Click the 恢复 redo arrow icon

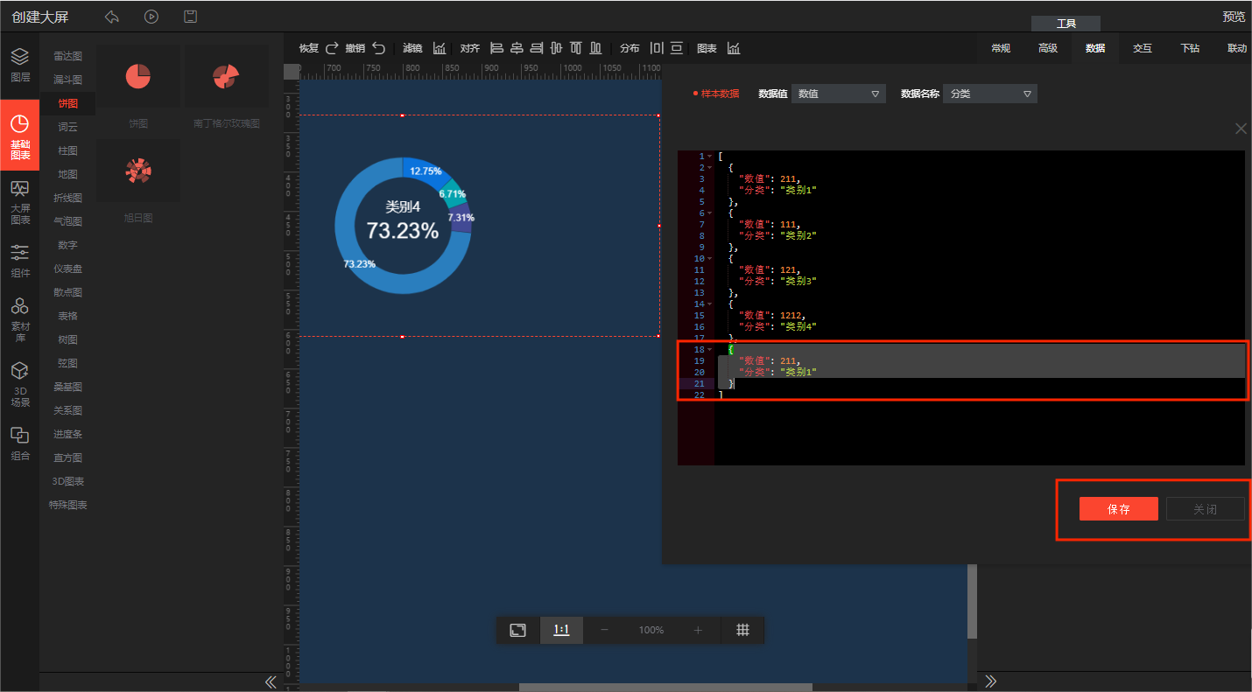332,48
